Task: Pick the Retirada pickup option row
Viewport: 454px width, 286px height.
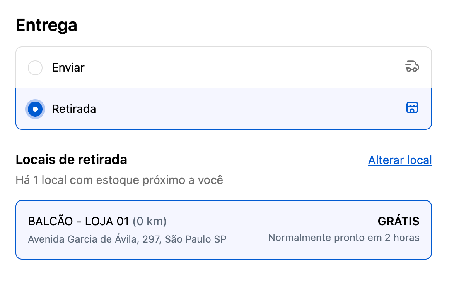Action: 224,109
